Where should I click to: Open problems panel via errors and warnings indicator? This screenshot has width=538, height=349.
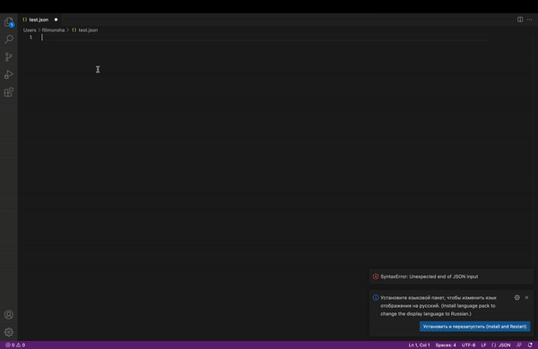tap(15, 345)
